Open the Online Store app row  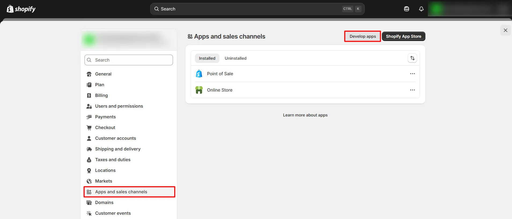[305, 90]
